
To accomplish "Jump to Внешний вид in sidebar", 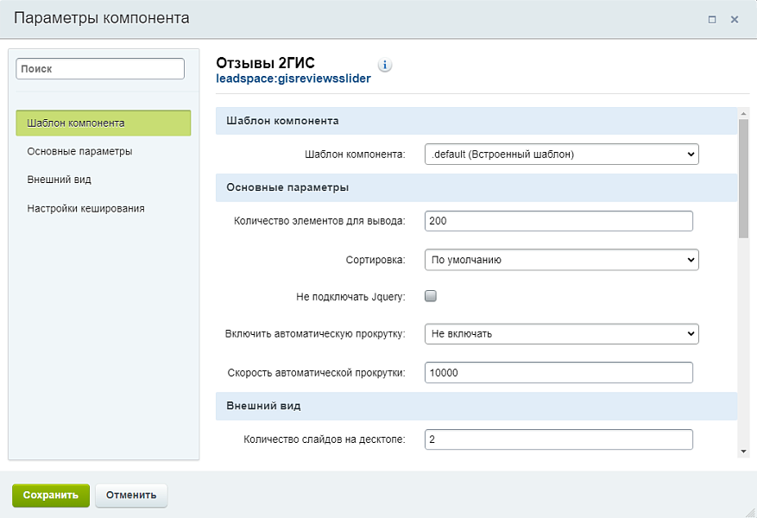I will pyautogui.click(x=59, y=180).
